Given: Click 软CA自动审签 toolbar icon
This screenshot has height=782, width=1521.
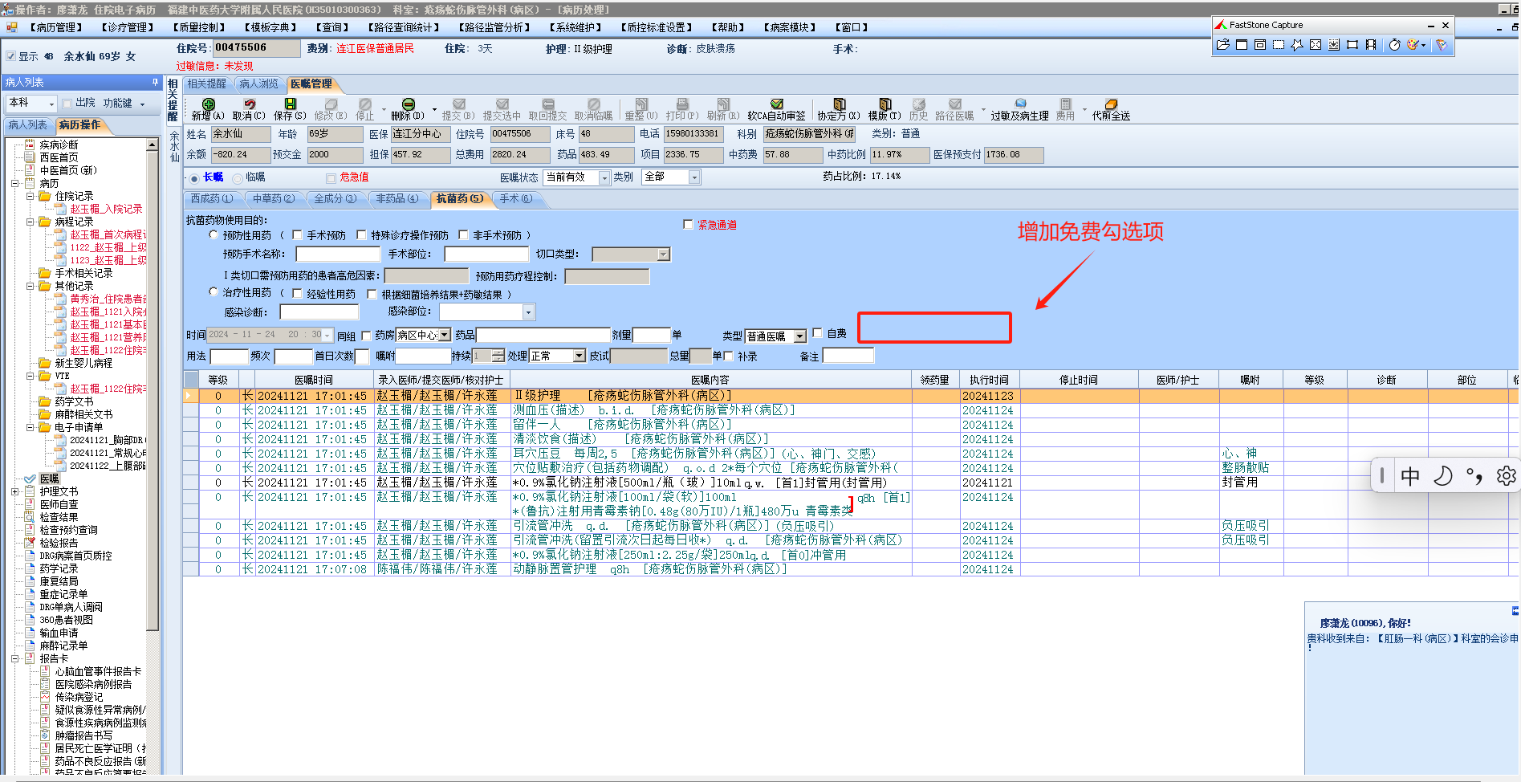Looking at the screenshot, I should [776, 104].
